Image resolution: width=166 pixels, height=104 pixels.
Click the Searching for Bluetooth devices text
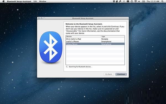tap(81, 67)
